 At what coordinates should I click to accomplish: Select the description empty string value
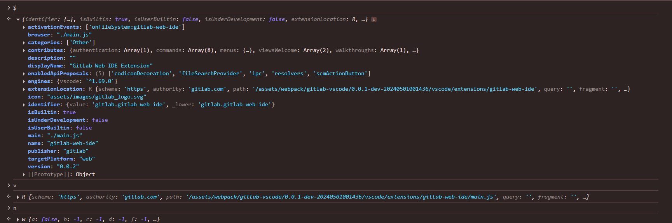coord(73,58)
